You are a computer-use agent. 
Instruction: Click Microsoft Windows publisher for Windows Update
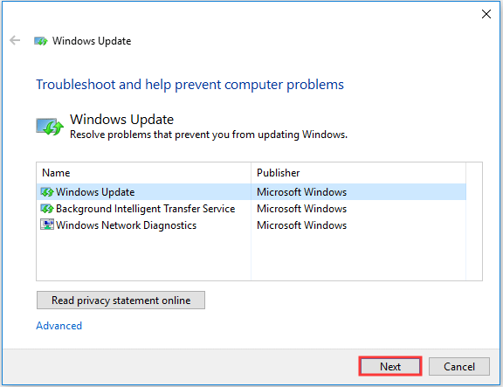(301, 192)
